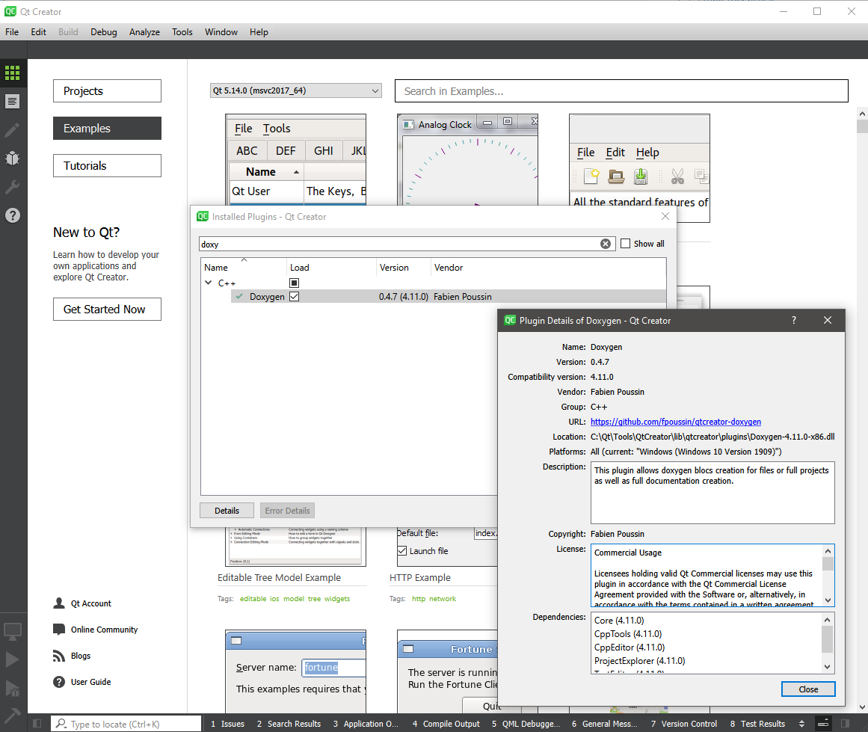Follow the qtcreator-doxygen GitHub link
Image resolution: width=868 pixels, height=732 pixels.
tap(675, 421)
